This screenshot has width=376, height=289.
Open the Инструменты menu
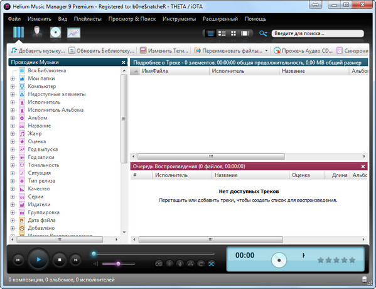[179, 19]
